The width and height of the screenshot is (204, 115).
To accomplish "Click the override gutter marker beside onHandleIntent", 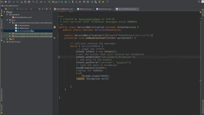I will [x=55, y=38].
